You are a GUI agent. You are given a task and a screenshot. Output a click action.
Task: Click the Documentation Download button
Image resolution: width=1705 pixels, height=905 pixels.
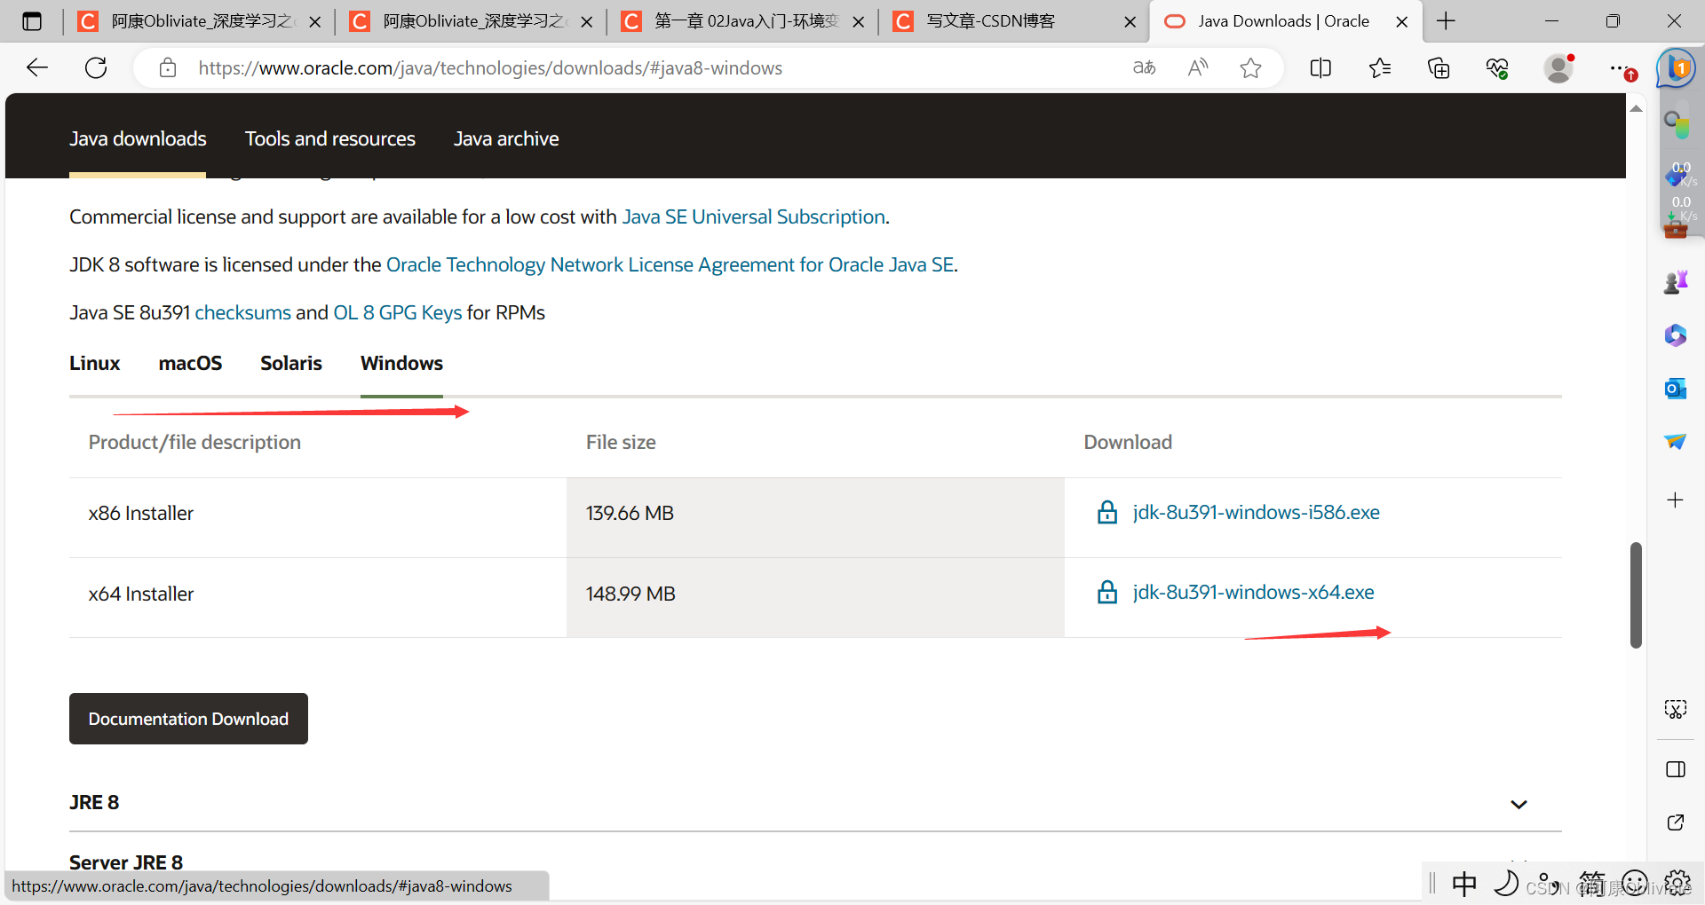pyautogui.click(x=187, y=719)
